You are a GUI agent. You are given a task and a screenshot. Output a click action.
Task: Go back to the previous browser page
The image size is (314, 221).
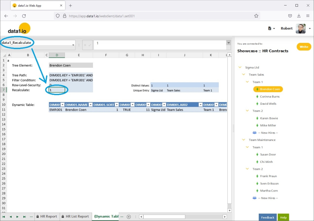click(6, 16)
